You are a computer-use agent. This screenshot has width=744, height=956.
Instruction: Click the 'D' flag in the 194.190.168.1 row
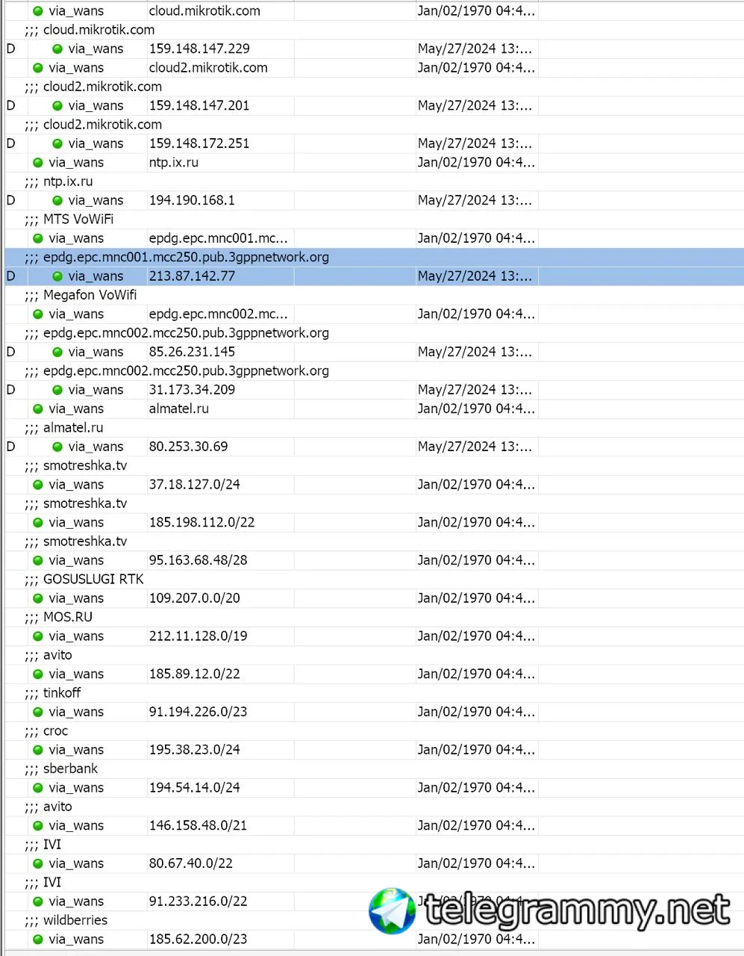(10, 200)
